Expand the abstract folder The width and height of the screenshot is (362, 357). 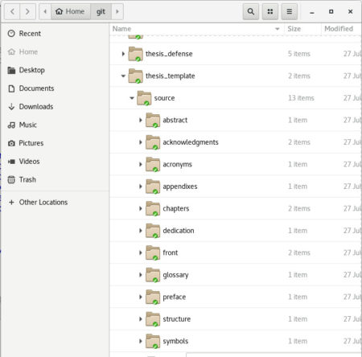coord(141,120)
